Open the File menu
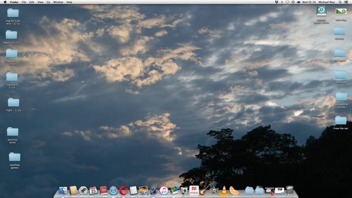Viewport: 352px width, 198px height. tap(24, 2)
